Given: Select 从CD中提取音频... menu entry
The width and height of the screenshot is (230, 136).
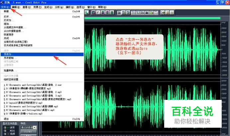Looking at the screenshot, I should point(42,31).
